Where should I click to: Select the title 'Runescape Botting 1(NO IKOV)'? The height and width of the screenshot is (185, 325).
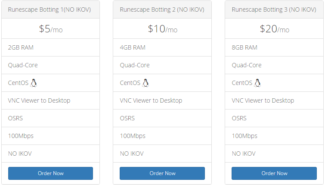[50, 9]
